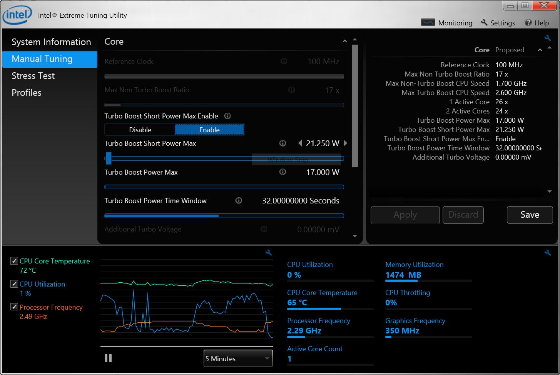Set Turbo Boost Short Power Max to Enable

coord(209,130)
